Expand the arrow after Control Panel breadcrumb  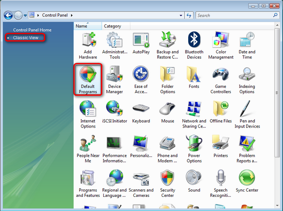(72, 15)
